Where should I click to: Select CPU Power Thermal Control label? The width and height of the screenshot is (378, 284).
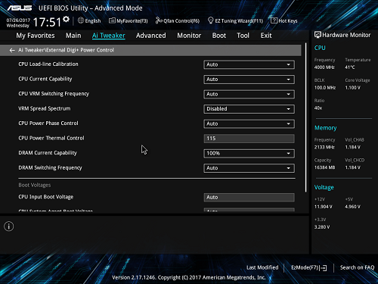click(x=51, y=138)
